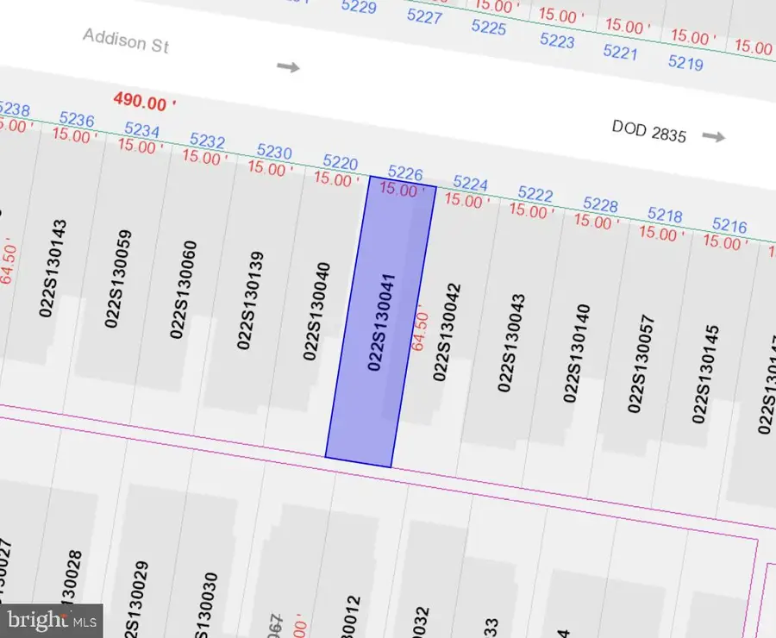Toggle the 490.00' block dimension label

[x=144, y=103]
